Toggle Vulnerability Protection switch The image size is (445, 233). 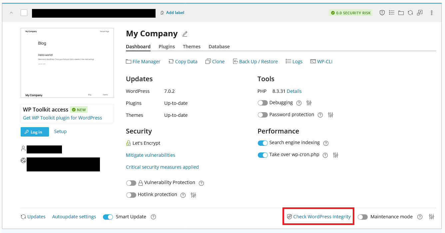coord(131,183)
